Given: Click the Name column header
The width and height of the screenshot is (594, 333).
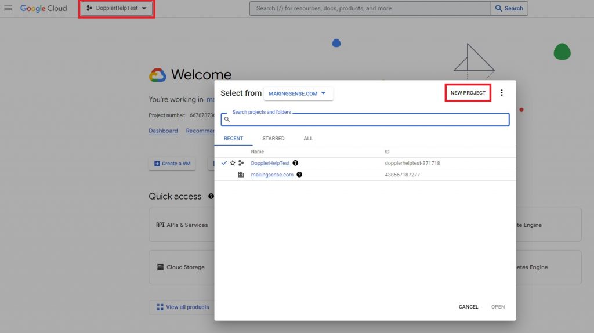Looking at the screenshot, I should pyautogui.click(x=257, y=151).
